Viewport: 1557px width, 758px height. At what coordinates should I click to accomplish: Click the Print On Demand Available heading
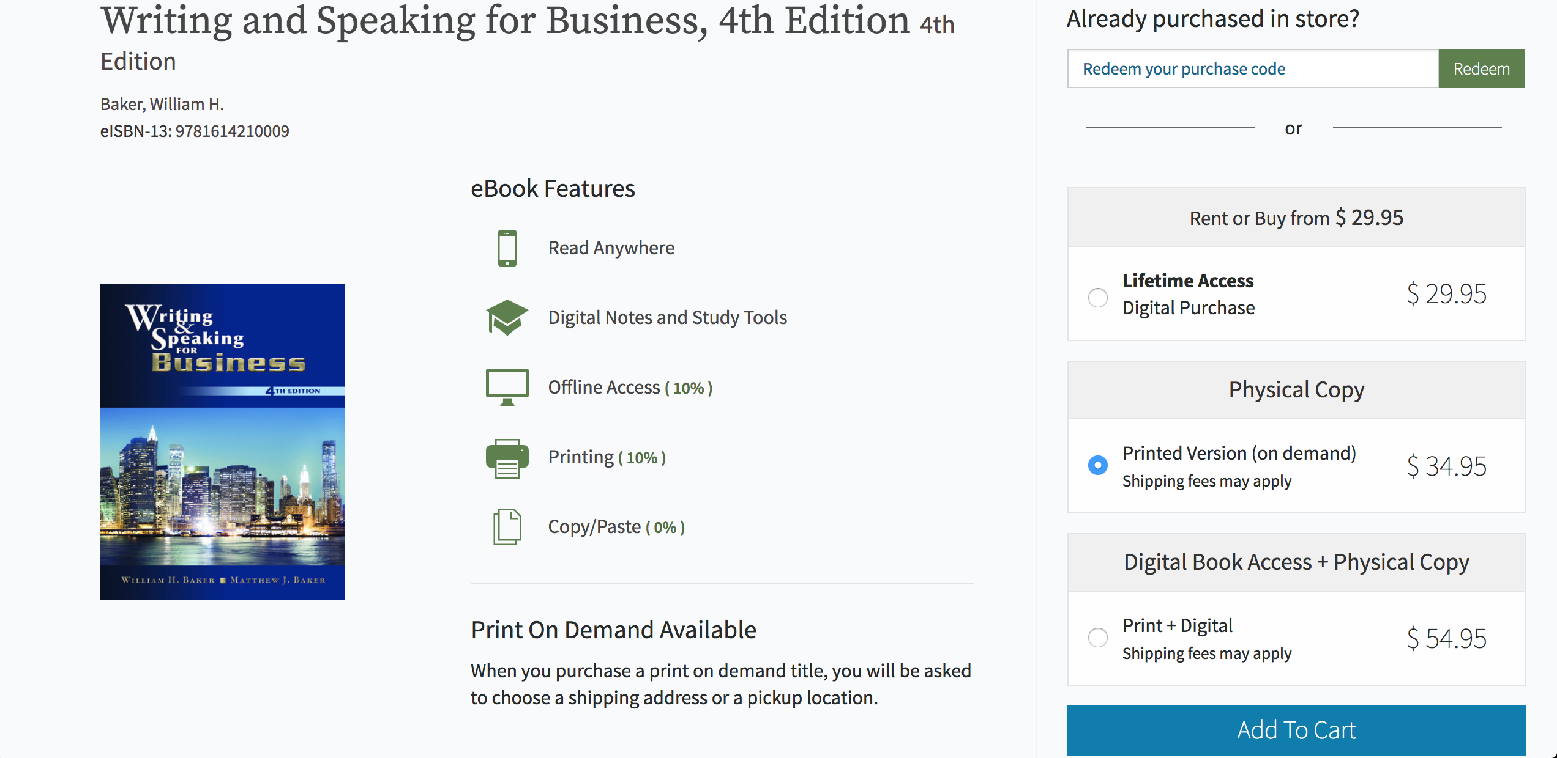[x=613, y=630]
